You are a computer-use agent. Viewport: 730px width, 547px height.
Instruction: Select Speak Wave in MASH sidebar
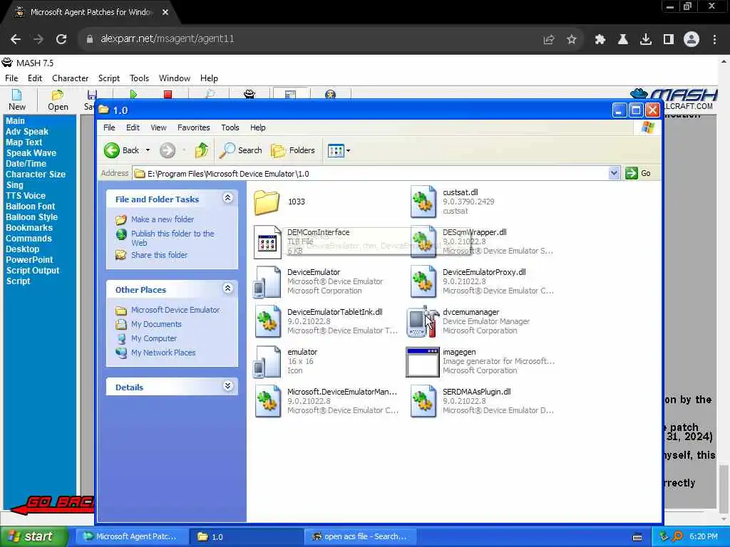[x=31, y=153]
